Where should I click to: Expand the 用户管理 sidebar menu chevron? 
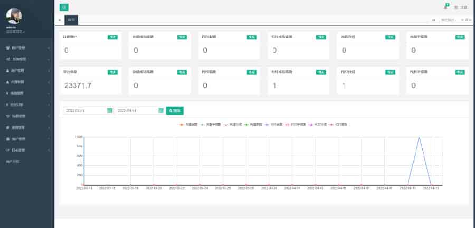point(49,48)
